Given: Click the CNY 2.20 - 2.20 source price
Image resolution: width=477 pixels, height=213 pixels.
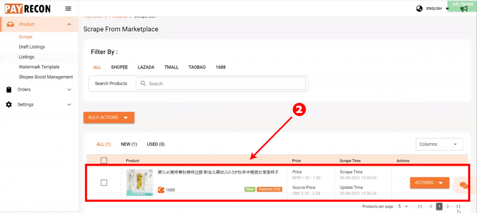Looking at the screenshot, I should [307, 193].
